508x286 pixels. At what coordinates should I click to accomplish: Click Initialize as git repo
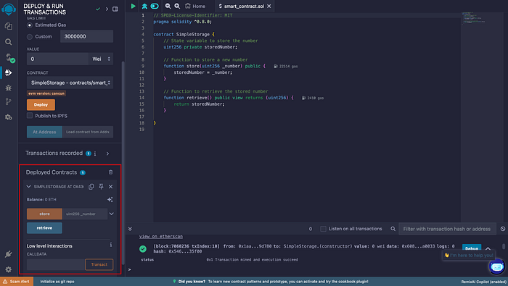(x=57, y=282)
